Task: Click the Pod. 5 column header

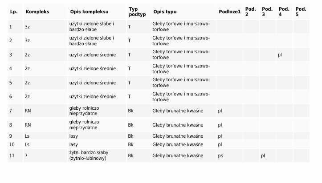Action: pos(301,12)
